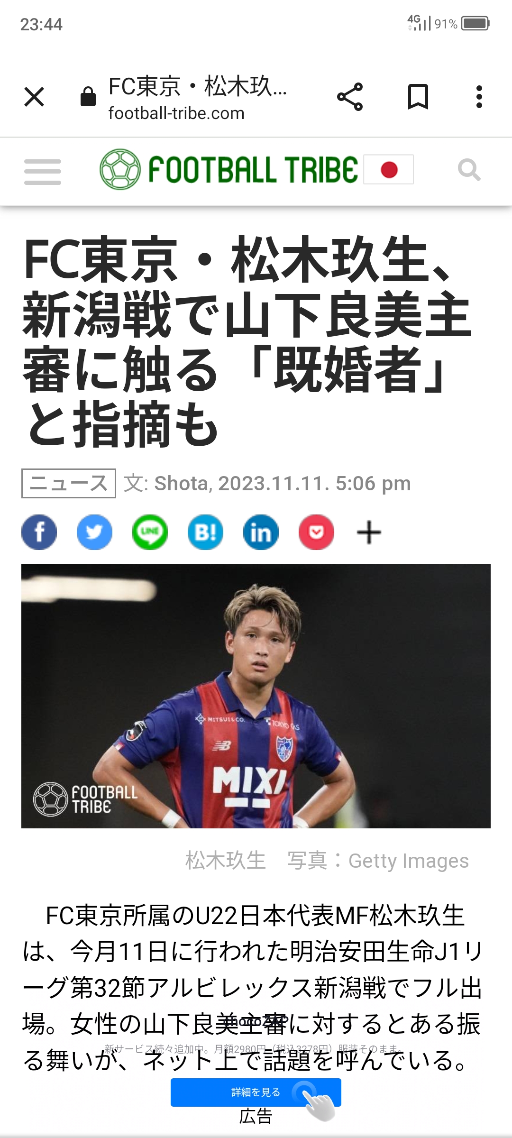Share article via LINE
The height and width of the screenshot is (1138, 512).
pyautogui.click(x=150, y=532)
